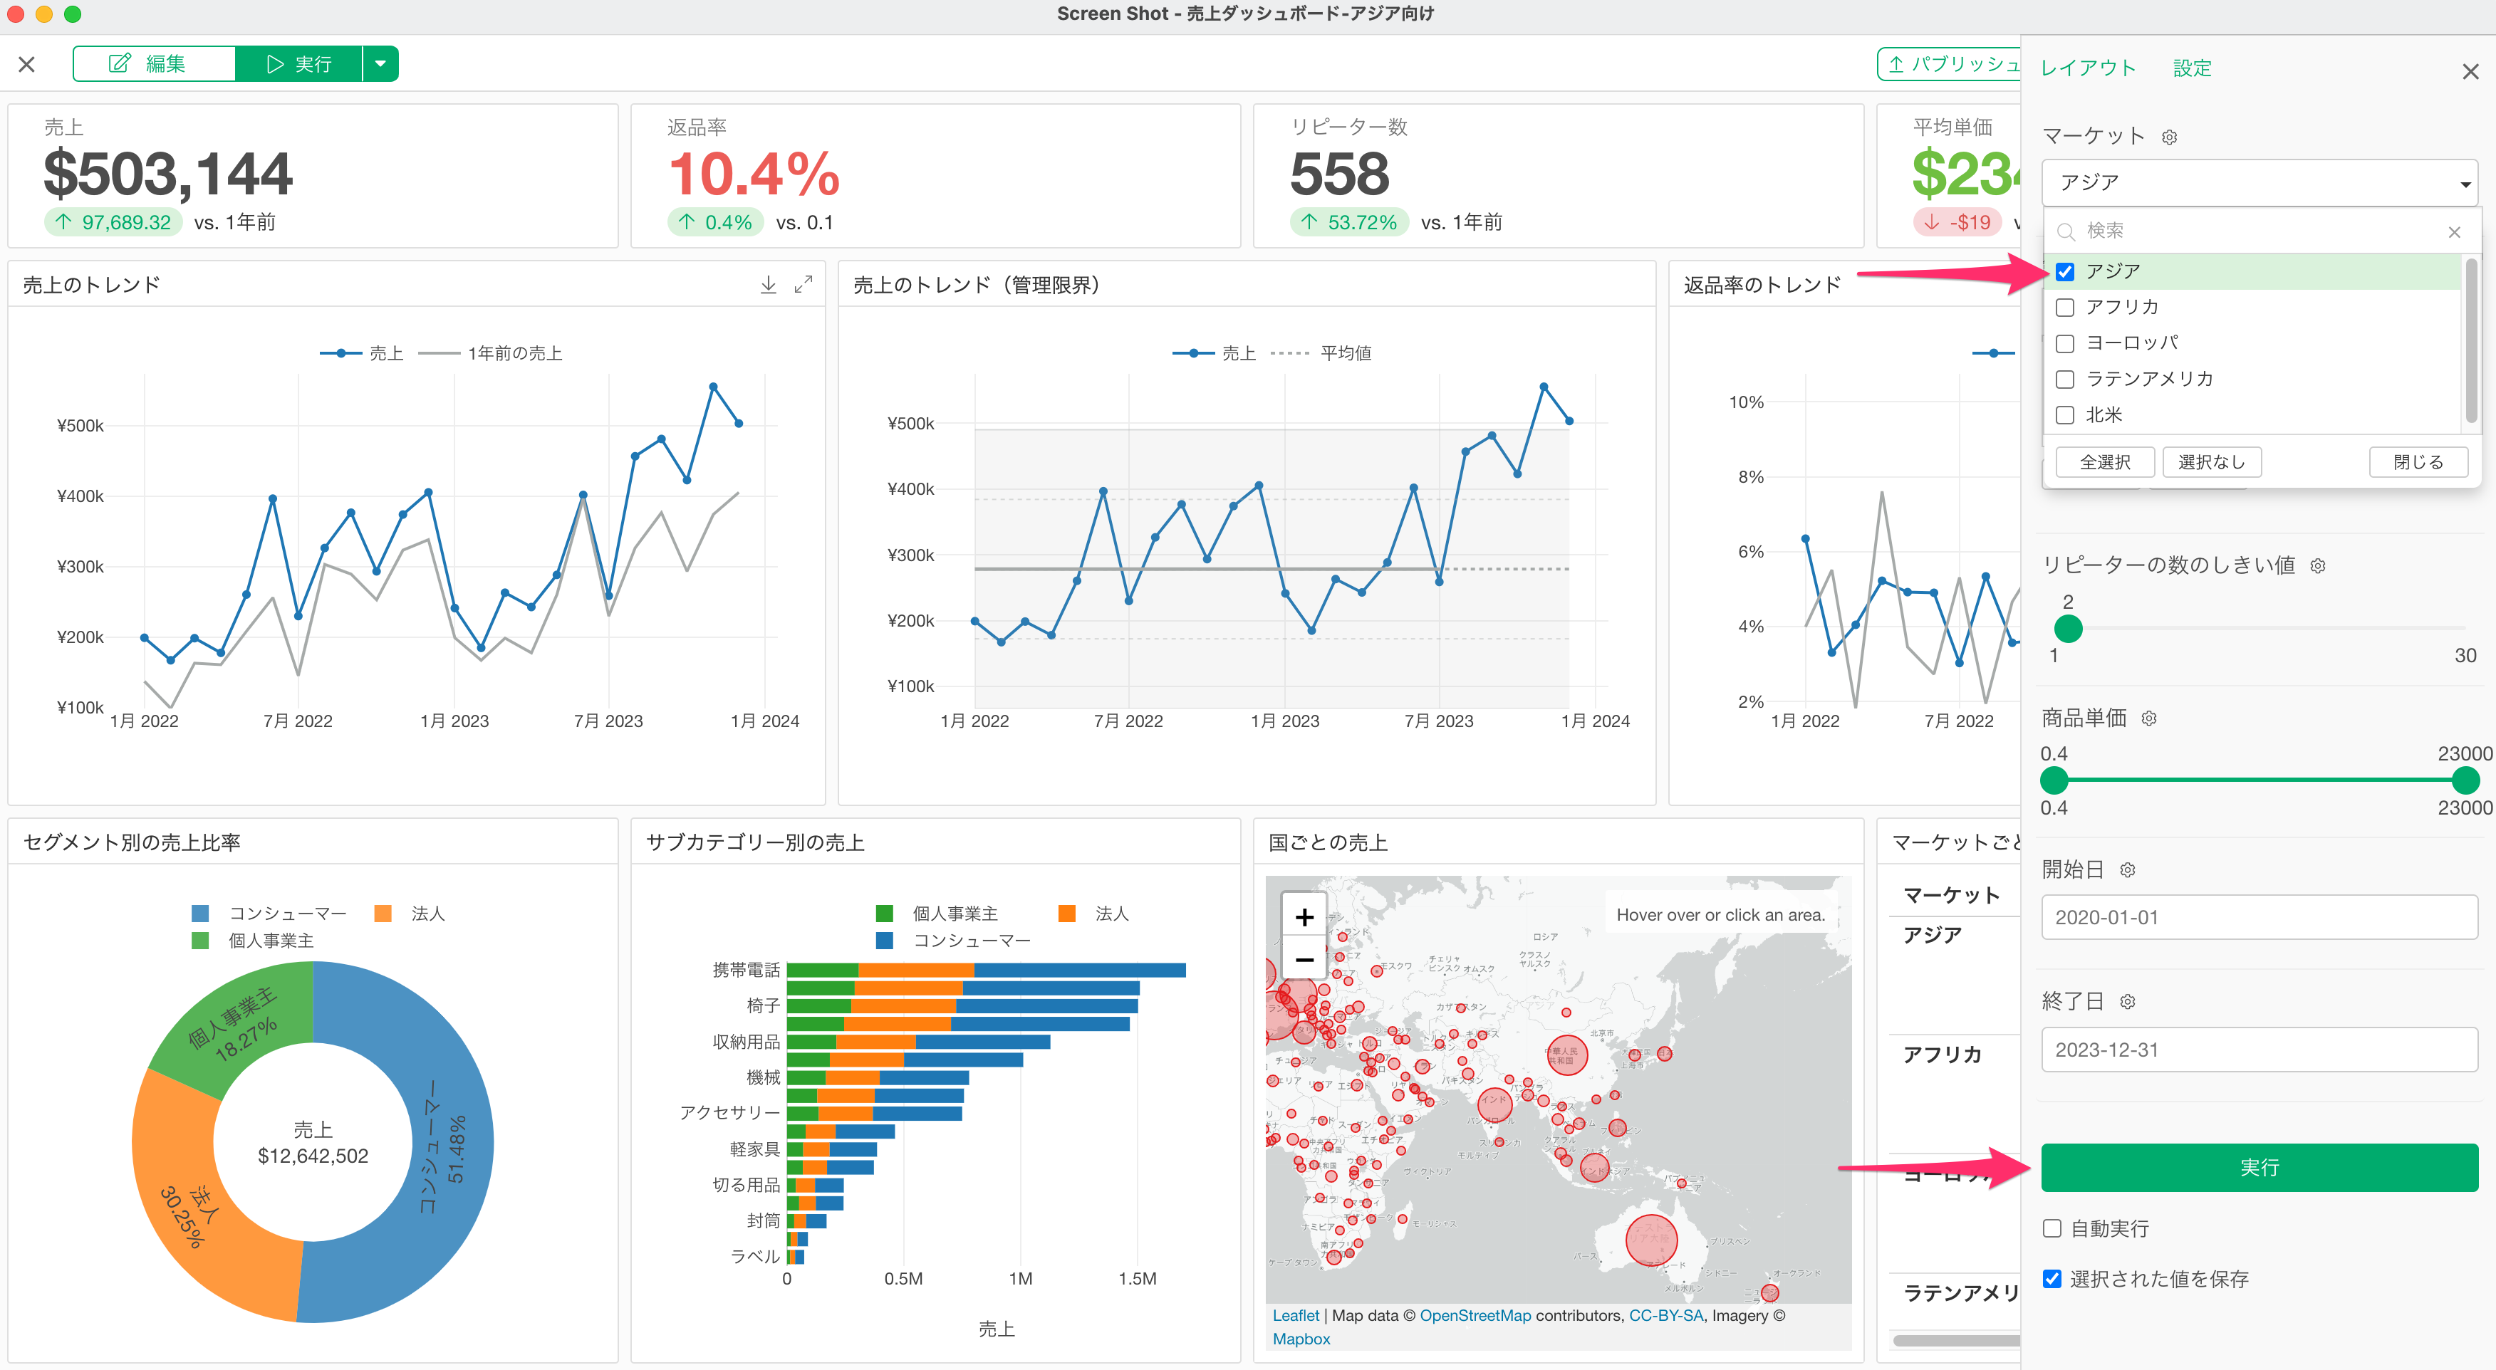Open gear icon next to 商品単価
Screen dimensions: 2496x1370
tap(2149, 719)
